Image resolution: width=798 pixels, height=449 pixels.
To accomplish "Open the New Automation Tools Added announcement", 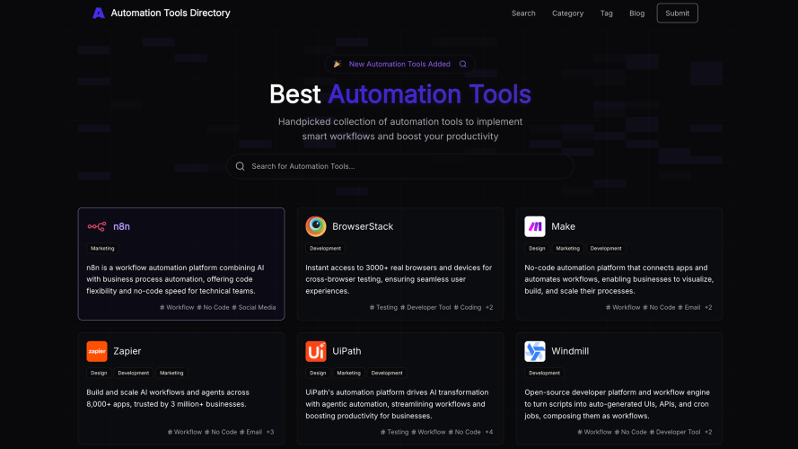I will point(399,64).
